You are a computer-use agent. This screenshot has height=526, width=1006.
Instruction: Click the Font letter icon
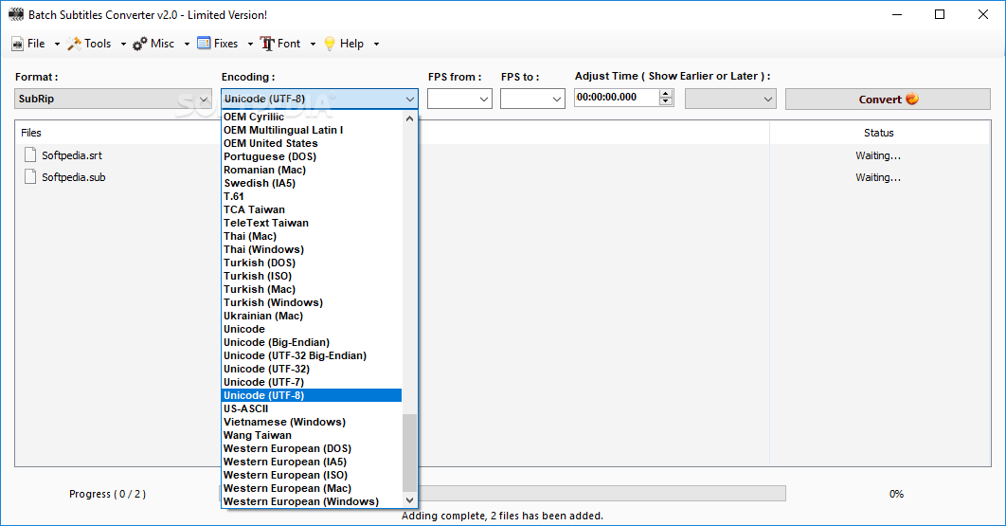(267, 44)
